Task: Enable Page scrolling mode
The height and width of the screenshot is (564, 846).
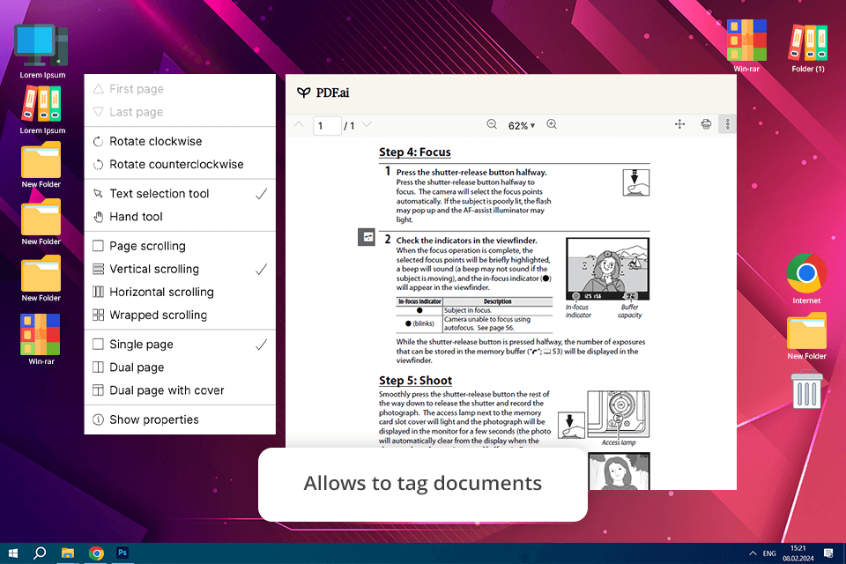Action: coord(180,246)
